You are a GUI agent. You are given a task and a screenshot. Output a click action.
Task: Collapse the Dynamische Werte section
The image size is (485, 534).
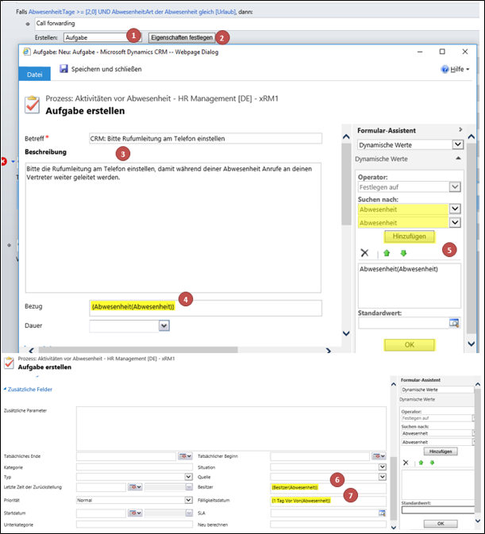click(x=460, y=159)
